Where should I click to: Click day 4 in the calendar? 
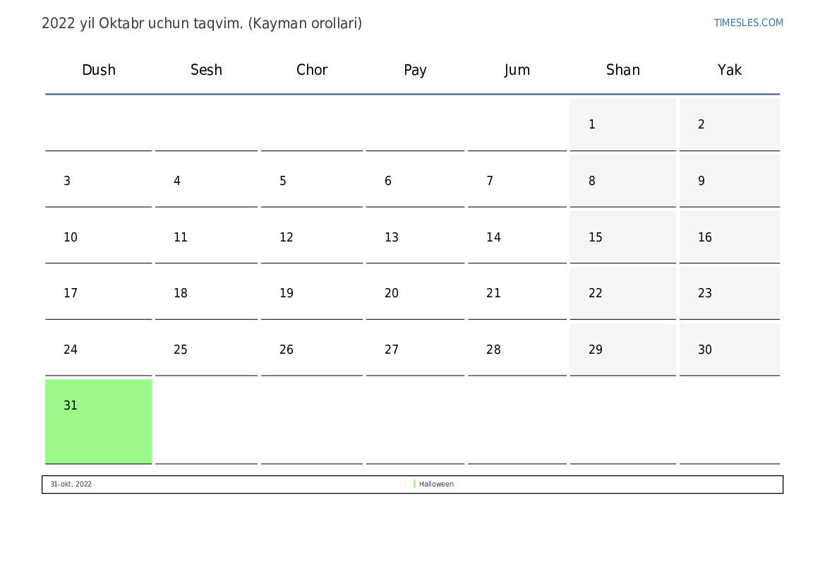click(206, 181)
